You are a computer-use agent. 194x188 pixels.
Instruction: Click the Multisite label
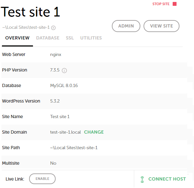coord(11,163)
